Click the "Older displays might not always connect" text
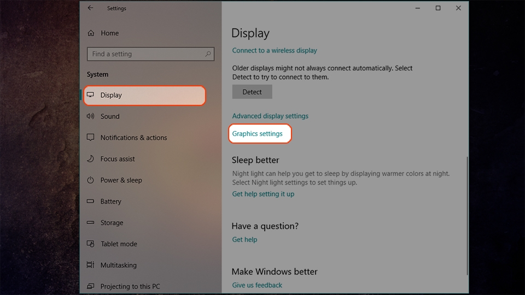 pos(322,73)
